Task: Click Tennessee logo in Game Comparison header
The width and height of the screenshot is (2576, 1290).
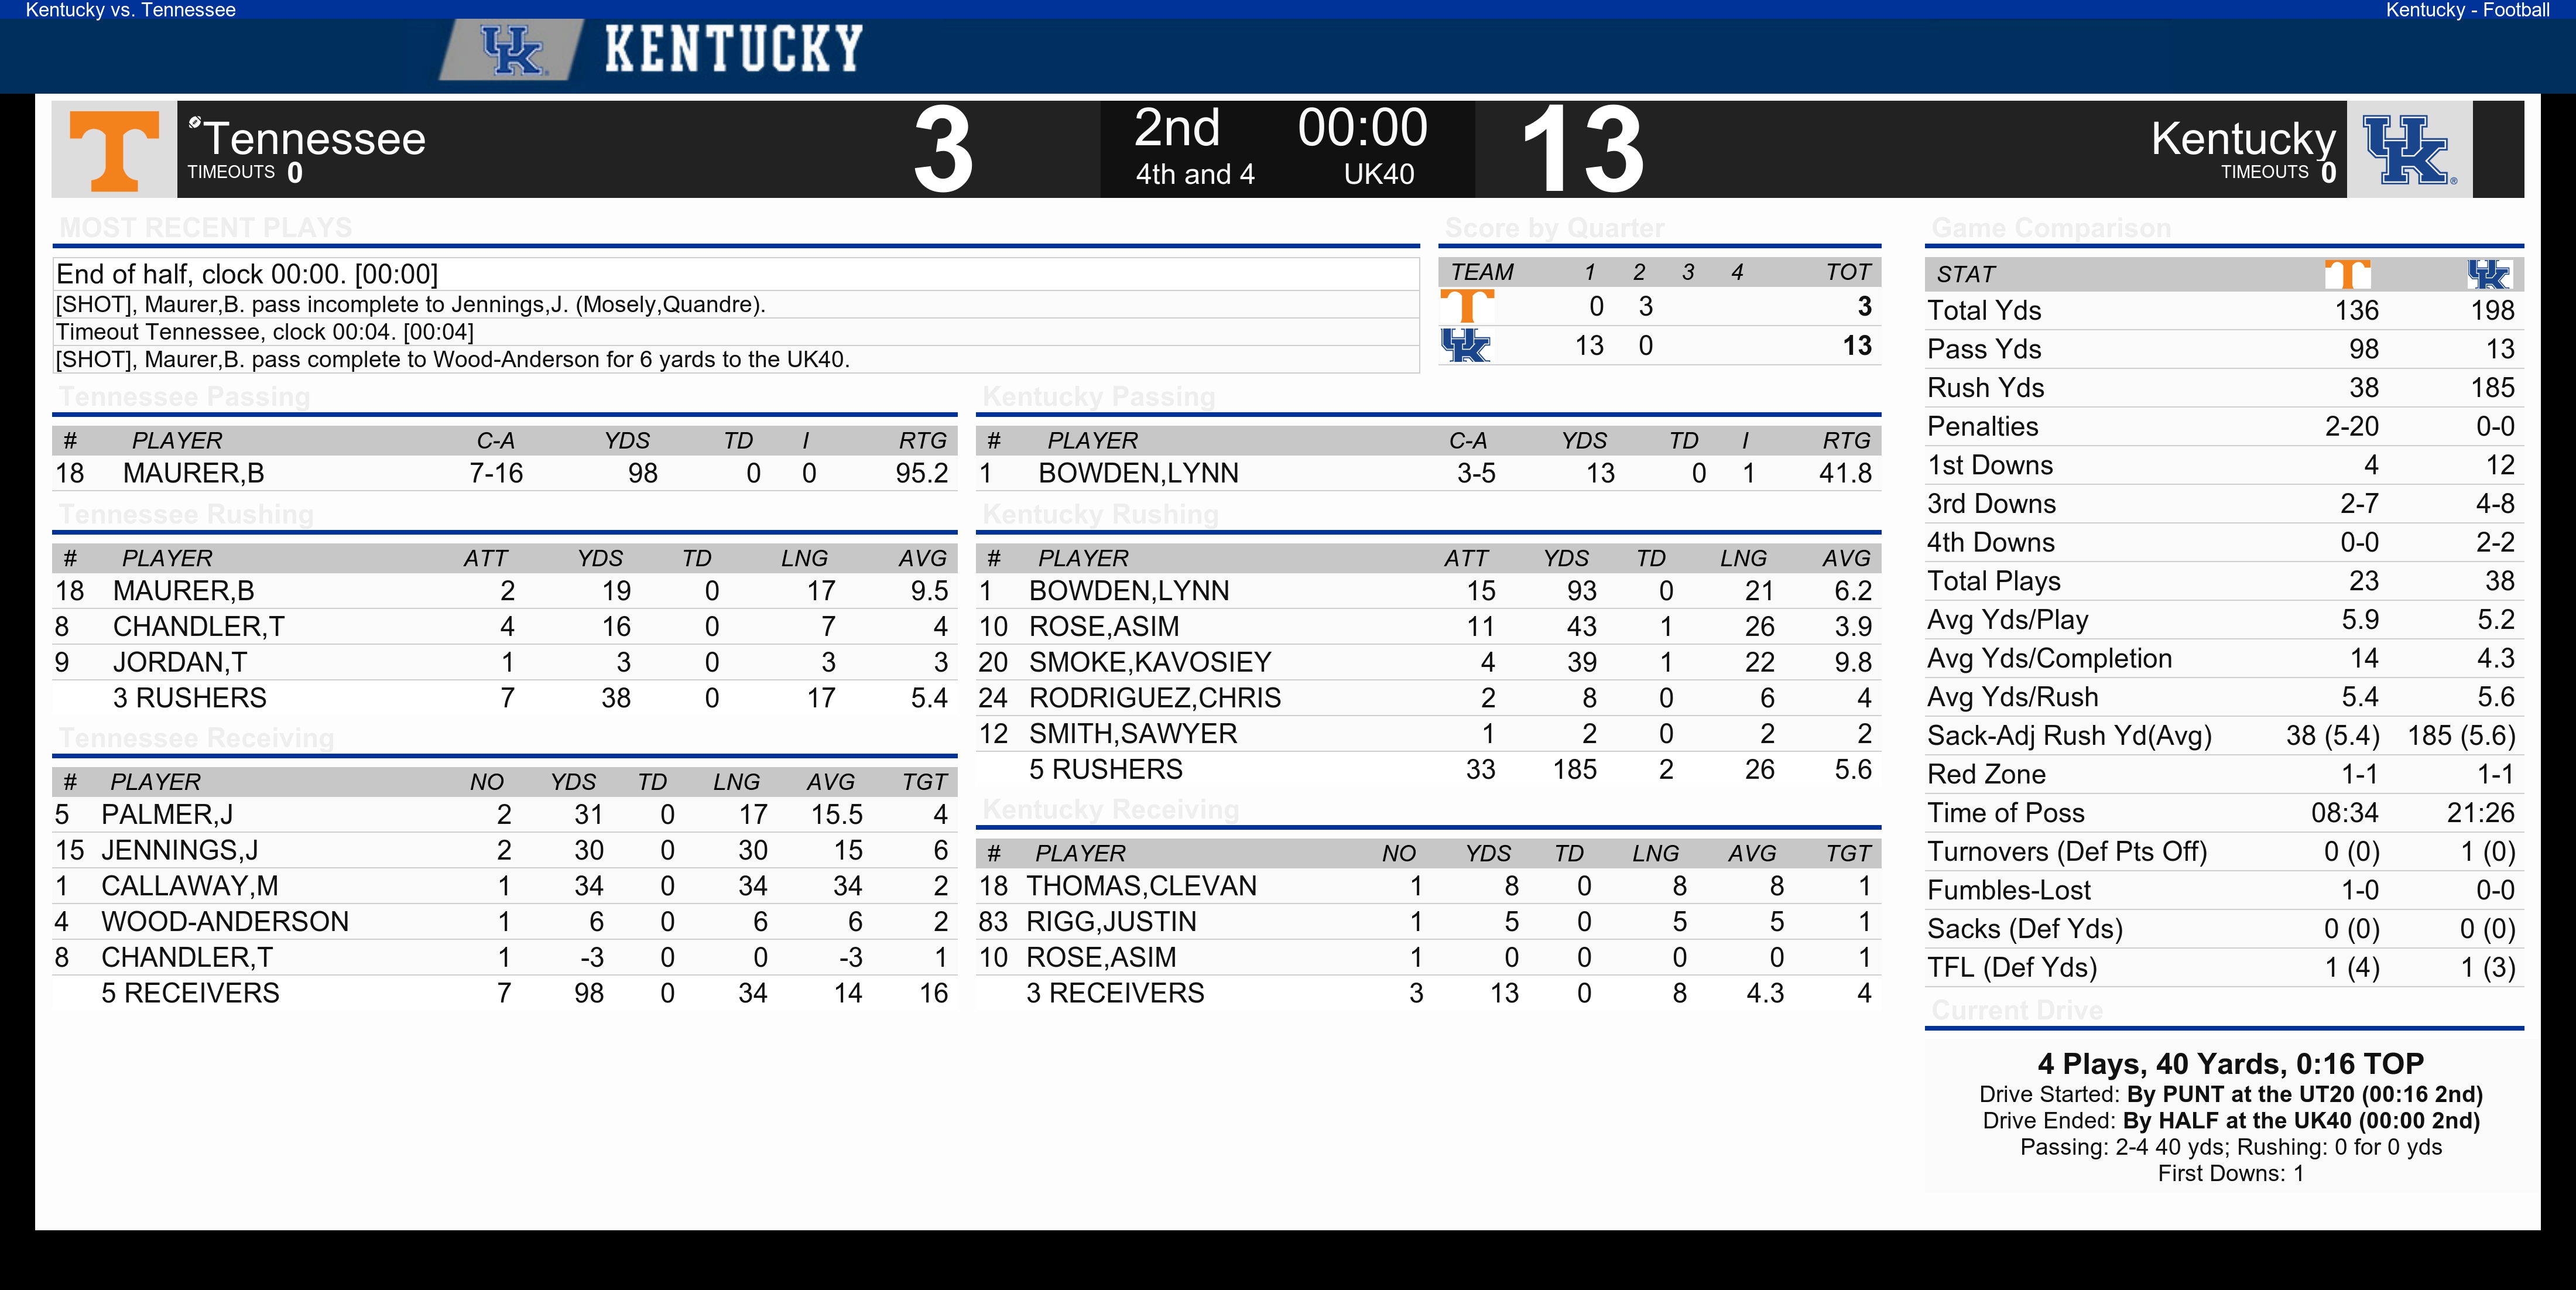Action: click(2347, 274)
